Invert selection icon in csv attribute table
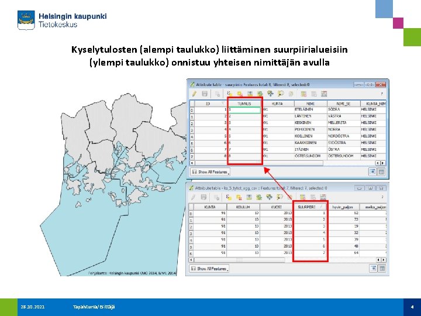The image size is (421, 316). (259, 197)
